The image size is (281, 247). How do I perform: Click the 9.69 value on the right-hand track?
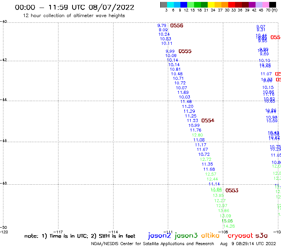tap(264, 54)
